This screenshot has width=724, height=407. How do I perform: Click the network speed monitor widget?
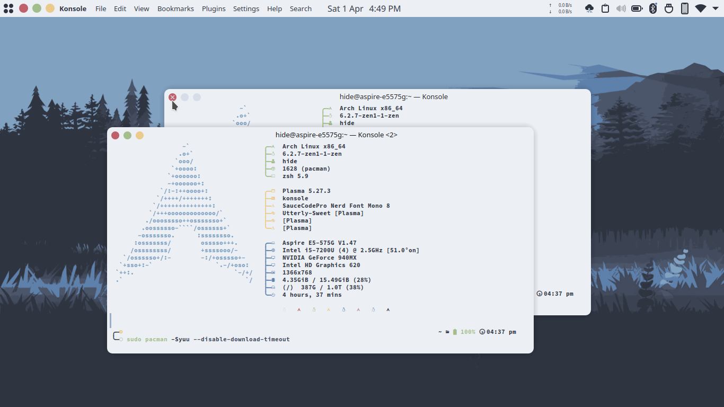click(561, 8)
